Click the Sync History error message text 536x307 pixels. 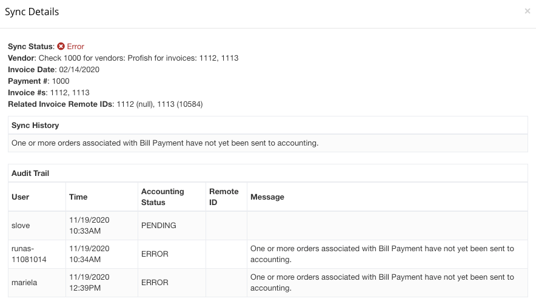pyautogui.click(x=165, y=143)
